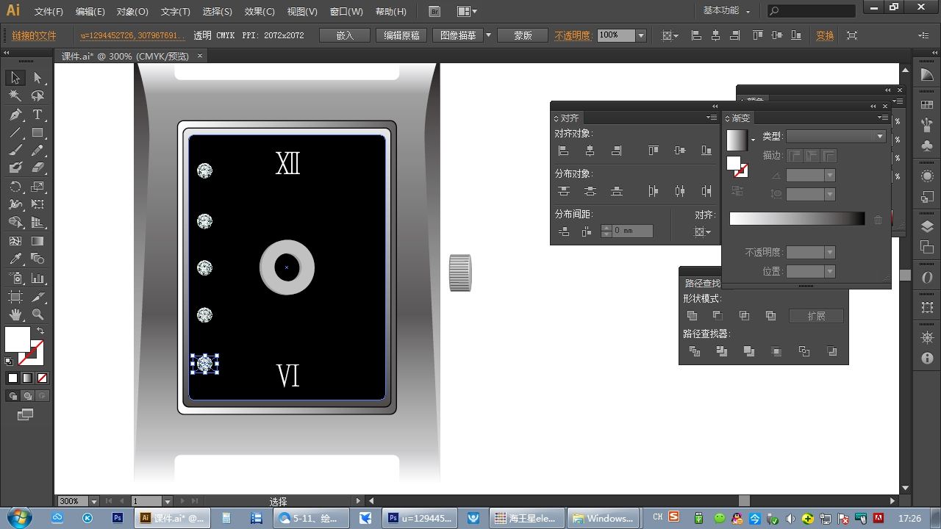
Task: Open the 对象(O) menu
Action: click(x=132, y=12)
